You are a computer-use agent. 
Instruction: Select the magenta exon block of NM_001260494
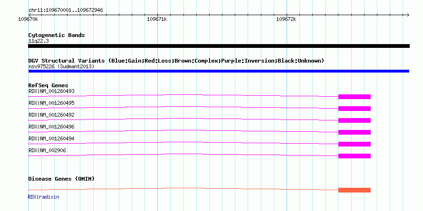pyautogui.click(x=355, y=144)
